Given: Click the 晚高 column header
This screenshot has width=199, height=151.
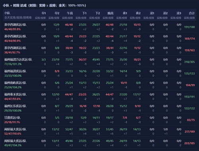Looking at the screenshot, I should pos(111,13).
